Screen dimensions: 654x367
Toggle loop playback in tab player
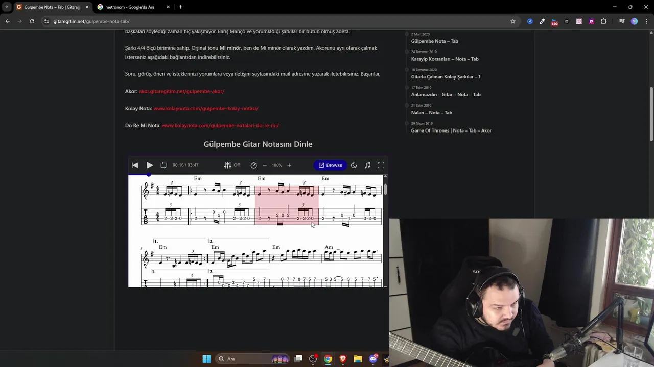point(163,165)
